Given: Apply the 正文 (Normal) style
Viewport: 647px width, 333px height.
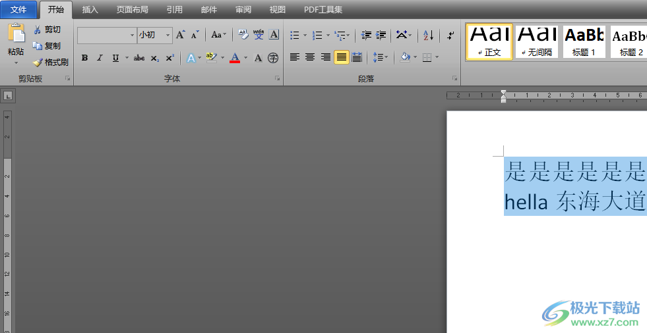Looking at the screenshot, I should pos(489,41).
